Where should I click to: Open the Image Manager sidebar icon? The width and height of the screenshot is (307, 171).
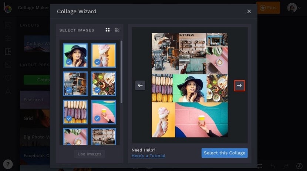point(8,25)
